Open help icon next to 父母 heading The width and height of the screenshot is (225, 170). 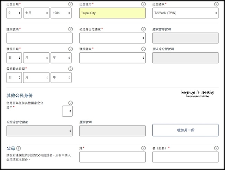[18, 148]
